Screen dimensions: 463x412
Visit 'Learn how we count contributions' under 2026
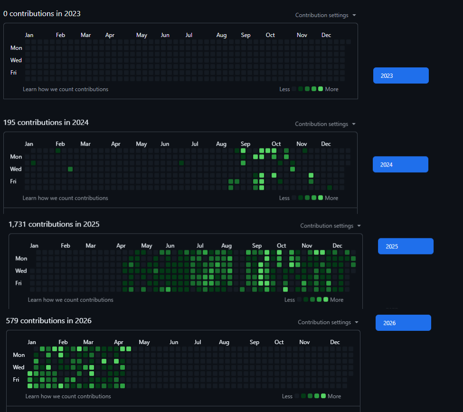coord(68,396)
